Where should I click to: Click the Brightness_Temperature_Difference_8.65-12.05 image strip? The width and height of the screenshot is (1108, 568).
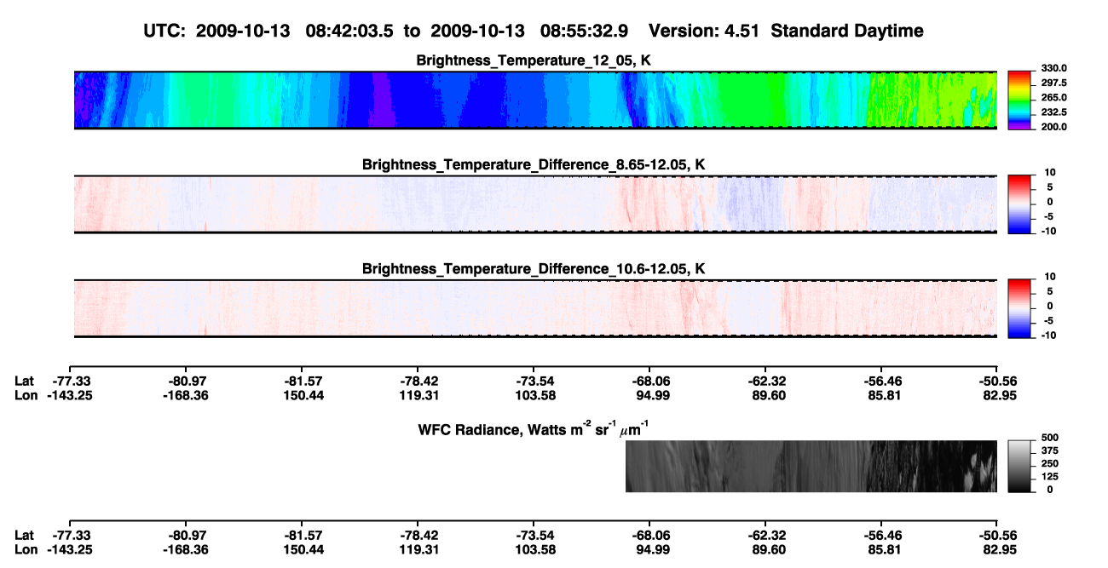point(535,204)
